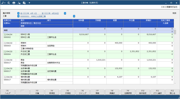Image resolution: width=180 pixels, height=99 pixels.
Task: Click the ＯＢＣ商事株式会社 company name
Action: [169, 7]
